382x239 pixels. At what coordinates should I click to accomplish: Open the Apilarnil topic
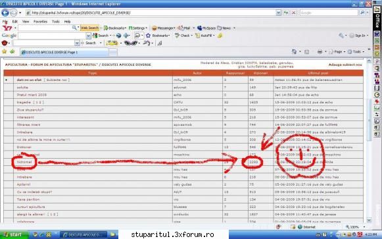tap(24, 184)
